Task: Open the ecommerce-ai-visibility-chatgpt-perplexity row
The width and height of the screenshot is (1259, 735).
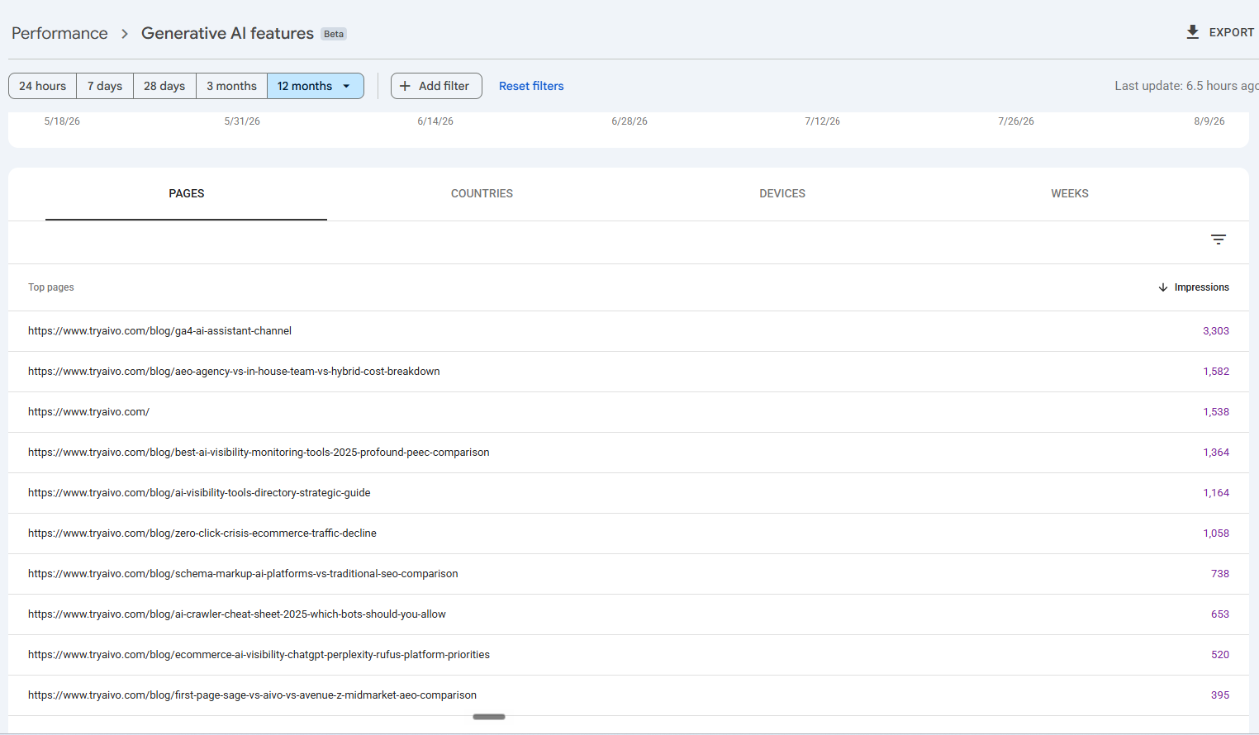Action: pos(629,655)
